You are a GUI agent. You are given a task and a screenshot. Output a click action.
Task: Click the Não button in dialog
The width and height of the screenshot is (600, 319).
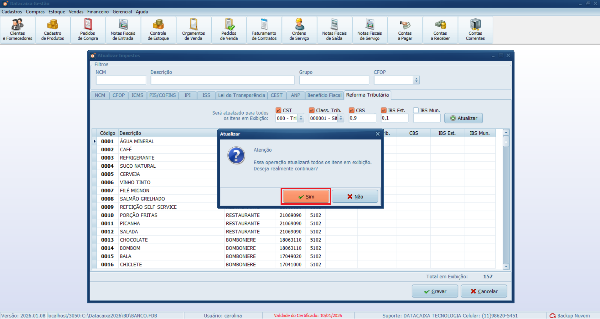(355, 197)
